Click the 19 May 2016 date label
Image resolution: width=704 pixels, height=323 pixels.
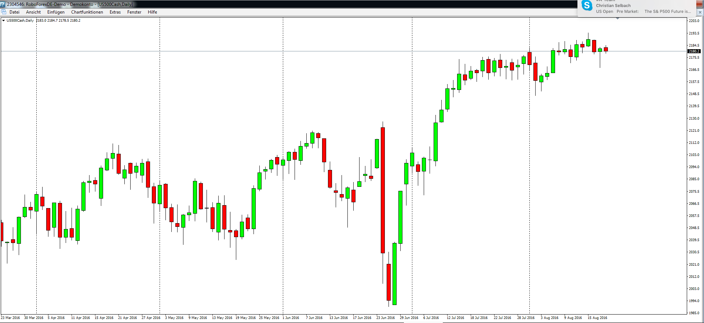point(246,318)
